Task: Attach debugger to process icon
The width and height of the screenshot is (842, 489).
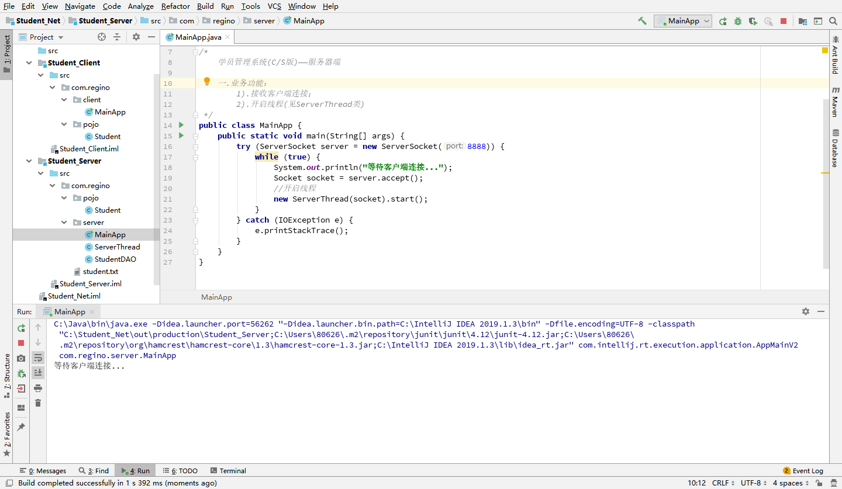Action: pos(21,373)
